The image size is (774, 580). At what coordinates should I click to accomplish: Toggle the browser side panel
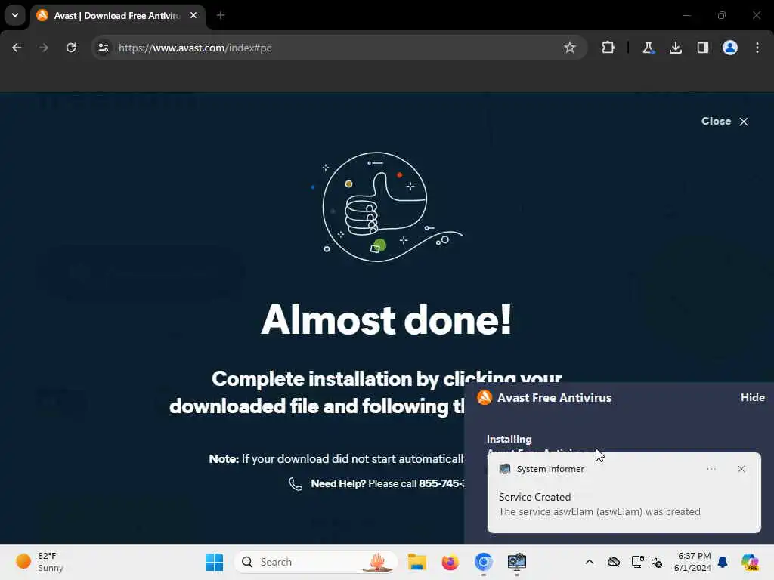pos(703,48)
